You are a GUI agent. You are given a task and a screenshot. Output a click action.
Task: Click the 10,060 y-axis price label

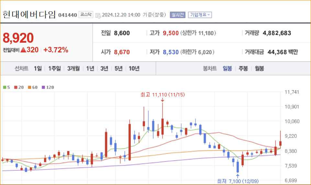pyautogui.click(x=292, y=121)
